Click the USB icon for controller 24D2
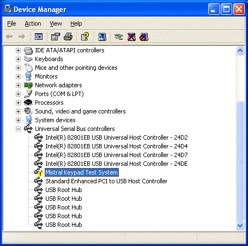The image size is (248, 246). pyautogui.click(x=39, y=137)
